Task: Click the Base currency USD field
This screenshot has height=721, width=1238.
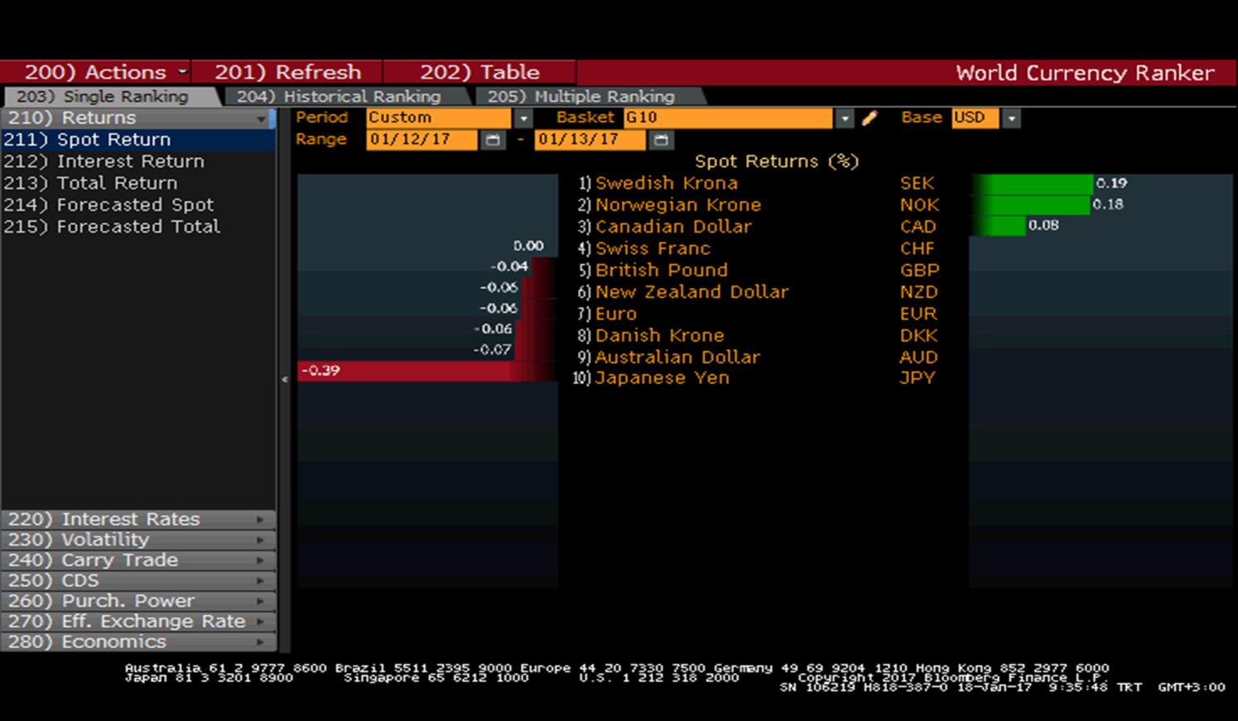Action: click(x=975, y=118)
